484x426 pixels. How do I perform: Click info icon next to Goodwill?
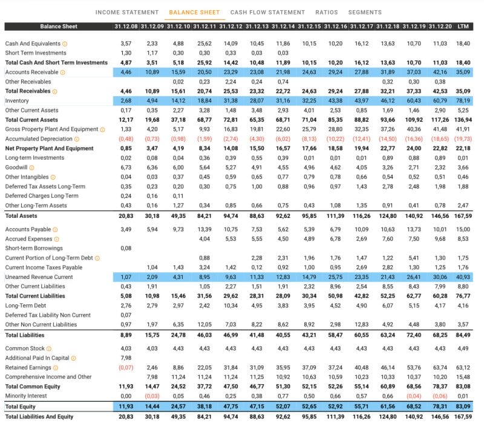click(32, 168)
